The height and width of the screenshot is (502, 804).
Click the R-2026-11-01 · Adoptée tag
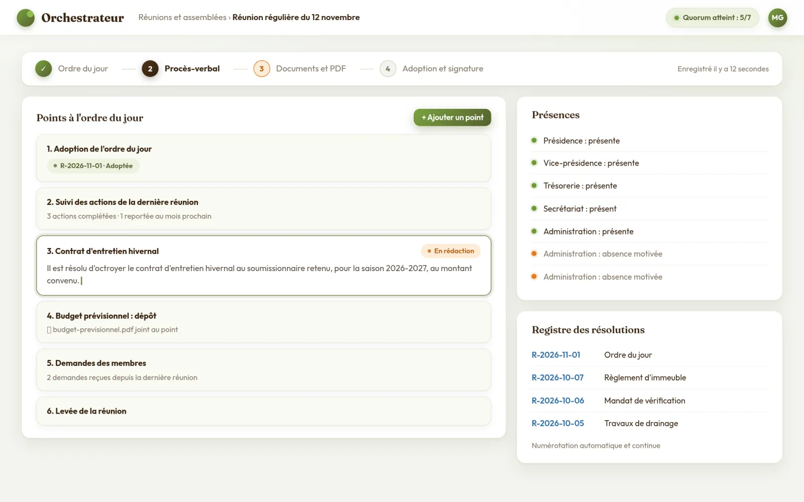tap(93, 166)
